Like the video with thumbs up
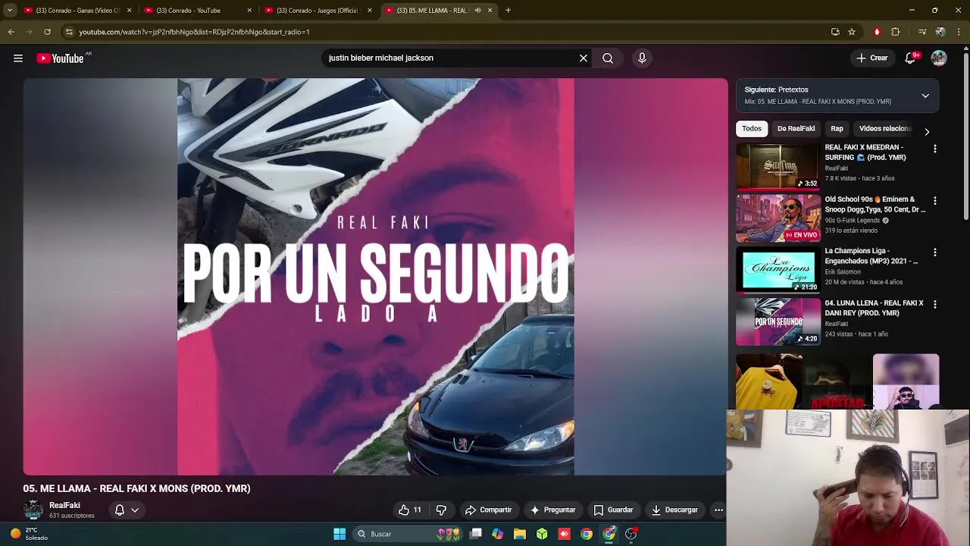Screen dimensions: 970x546 [410, 510]
